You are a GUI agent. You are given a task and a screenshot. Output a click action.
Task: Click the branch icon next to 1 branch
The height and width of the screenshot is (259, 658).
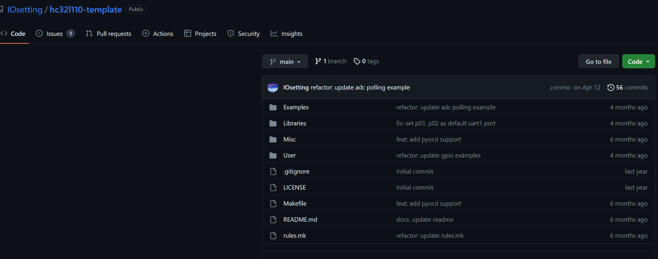pyautogui.click(x=318, y=61)
